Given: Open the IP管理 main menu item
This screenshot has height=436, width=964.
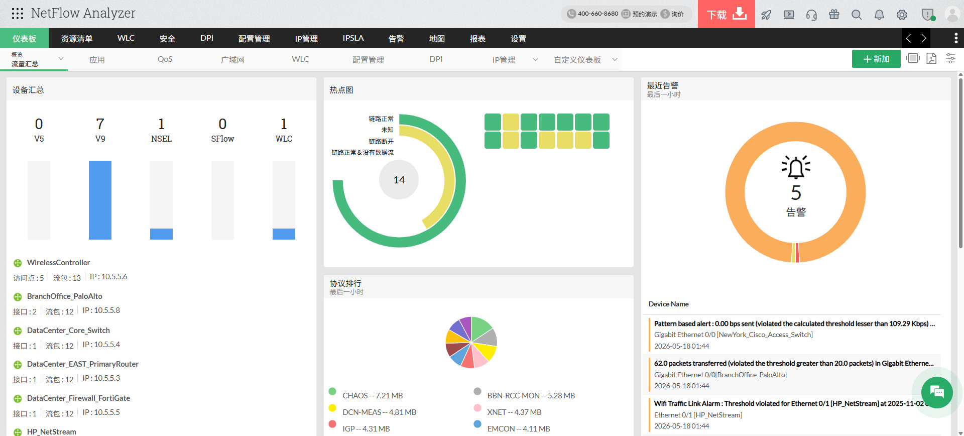Looking at the screenshot, I should 306,39.
